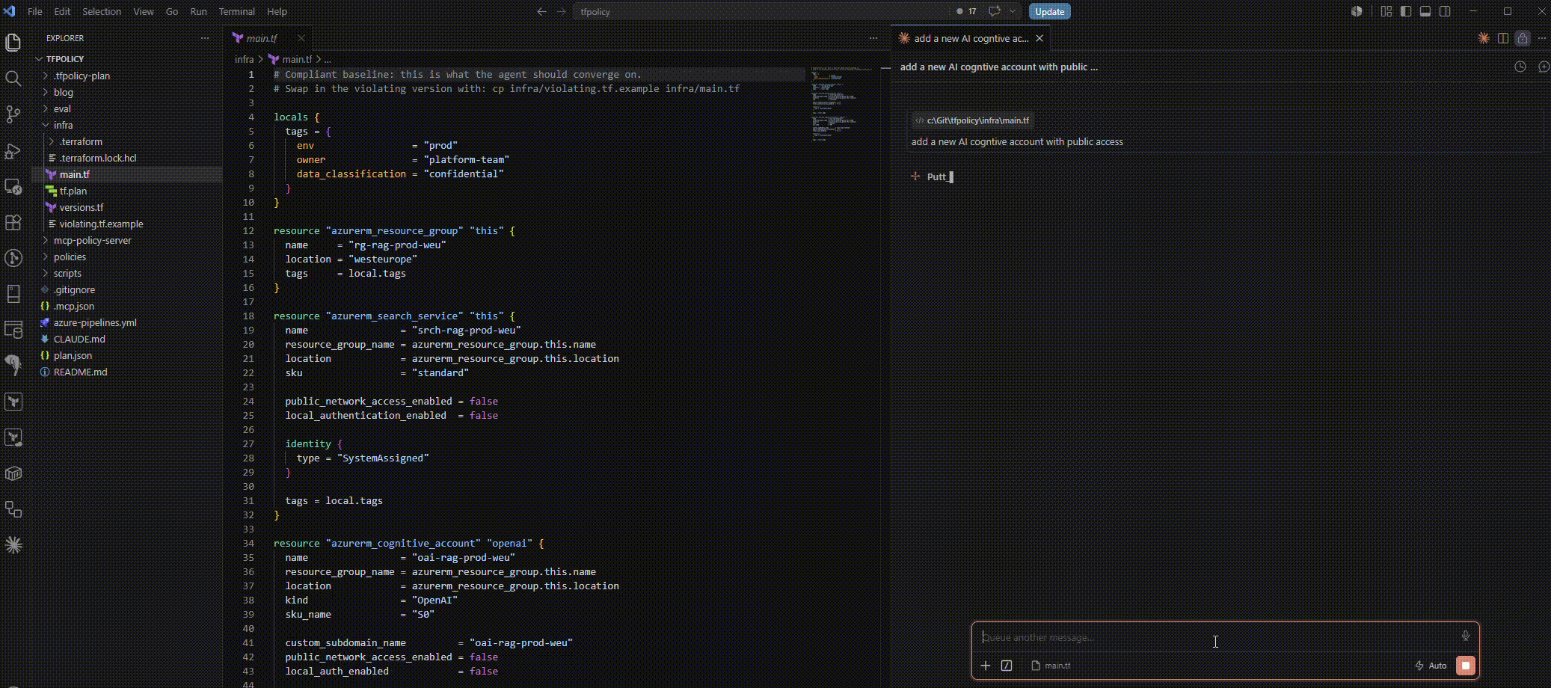Click the main.tf context chip in message box
Screen dimensions: 1551x688
(x=1051, y=666)
